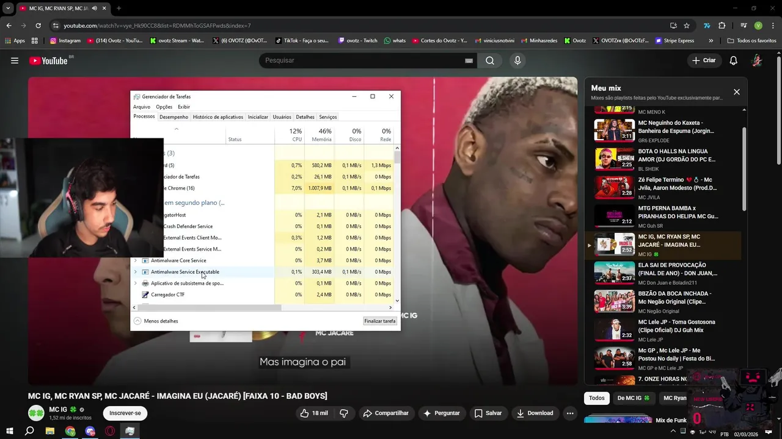Image resolution: width=782 pixels, height=439 pixels.
Task: Open the Instagram bookmark
Action: [x=65, y=41]
